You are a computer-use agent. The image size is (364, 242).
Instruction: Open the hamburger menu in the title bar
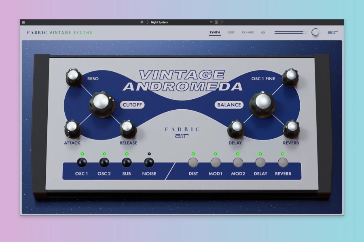point(23,22)
